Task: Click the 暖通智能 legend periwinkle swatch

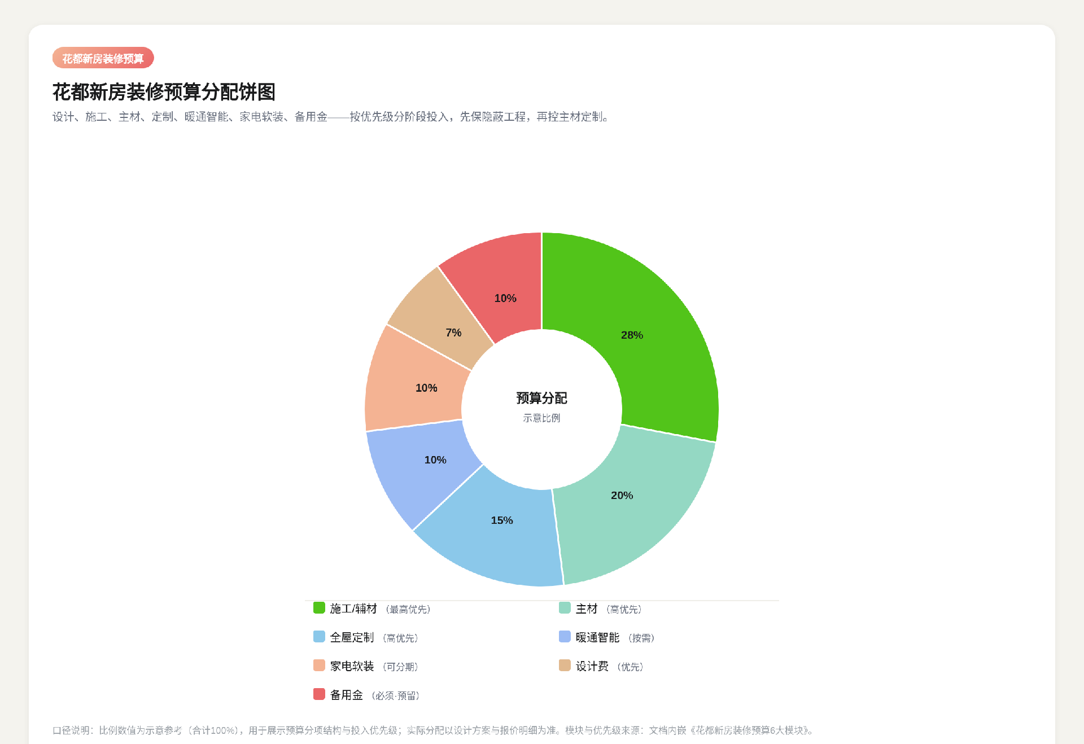Action: coord(565,637)
